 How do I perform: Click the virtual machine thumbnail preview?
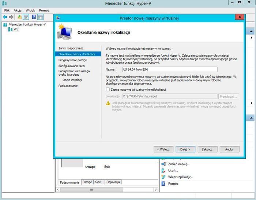[72, 163]
